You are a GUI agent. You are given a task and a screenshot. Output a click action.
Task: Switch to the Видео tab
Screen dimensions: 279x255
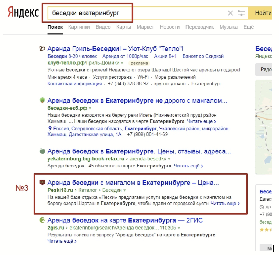pyautogui.click(x=103, y=27)
